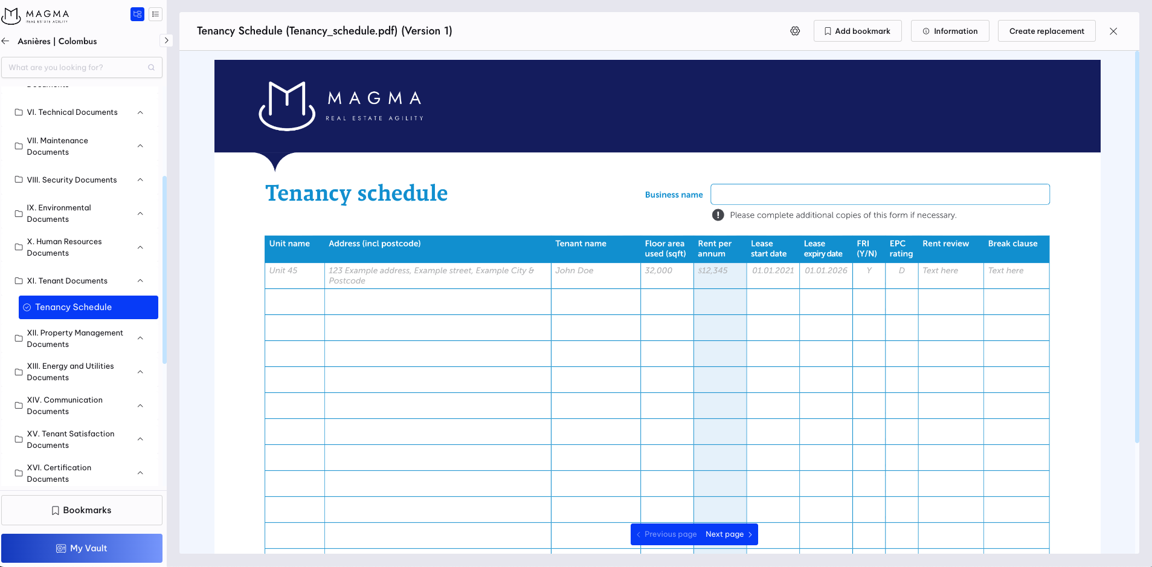Collapse sidebar with the chevron button
1152x567 pixels.
[166, 40]
